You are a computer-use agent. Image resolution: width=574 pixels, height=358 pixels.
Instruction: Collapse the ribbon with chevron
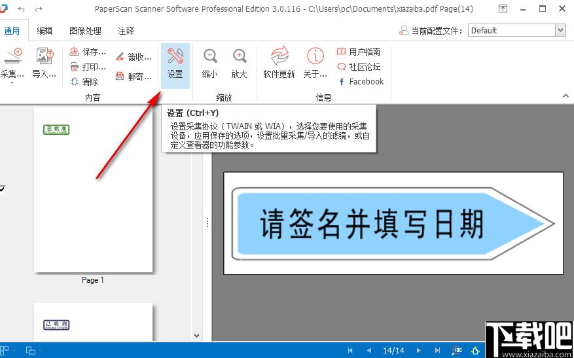[x=565, y=96]
